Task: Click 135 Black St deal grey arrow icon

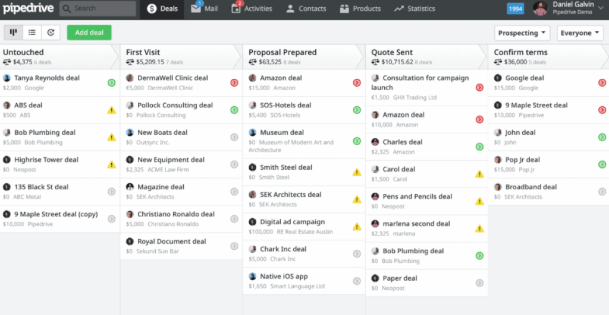Action: tap(111, 192)
